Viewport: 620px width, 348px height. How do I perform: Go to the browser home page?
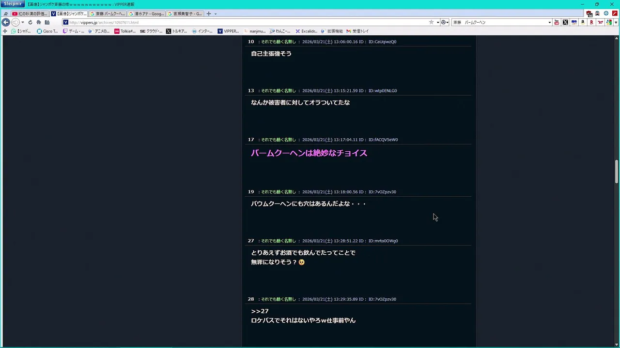[x=39, y=22]
